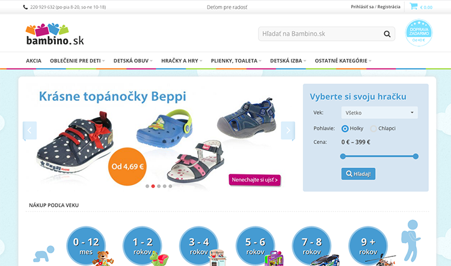Image resolution: width=451 pixels, height=266 pixels.
Task: Click Prihlásiť sa / Registrácia link
Action: point(375,7)
